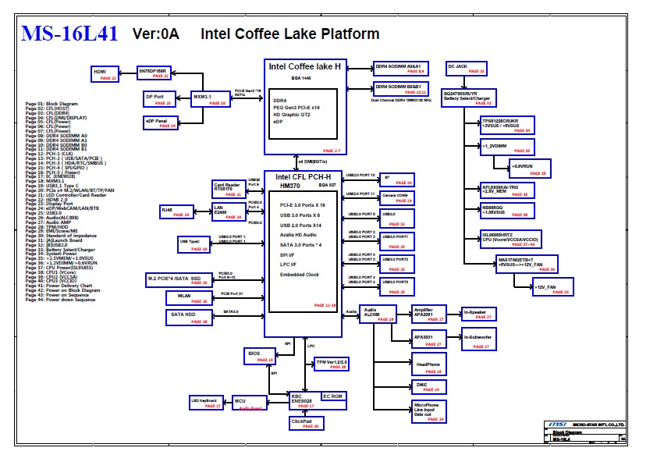Click the USB3.0 PORT2 block
664x469 pixels.
(397, 264)
